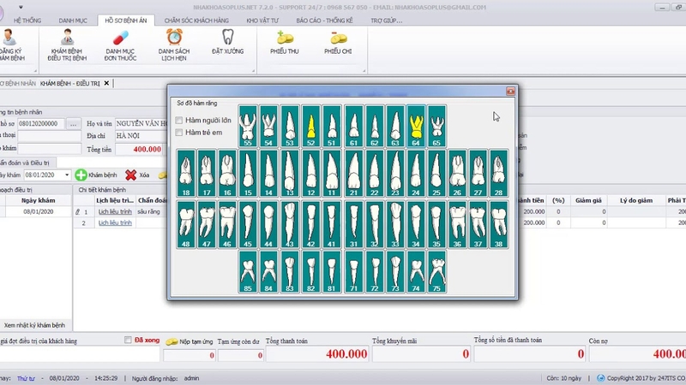Switch to Hồ sơ bệnh án tab
686x385 pixels.
tap(126, 21)
